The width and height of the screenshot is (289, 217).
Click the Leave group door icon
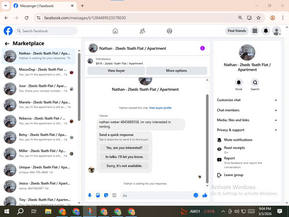tap(219, 175)
